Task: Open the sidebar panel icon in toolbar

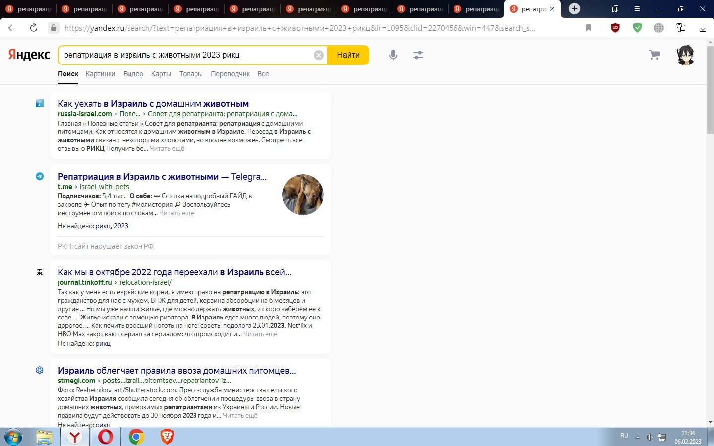Action: 681,28
